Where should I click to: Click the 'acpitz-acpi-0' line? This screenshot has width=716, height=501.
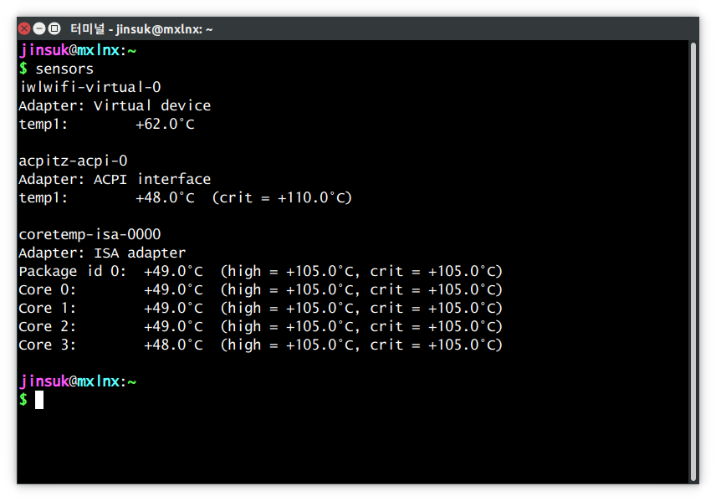(x=73, y=161)
